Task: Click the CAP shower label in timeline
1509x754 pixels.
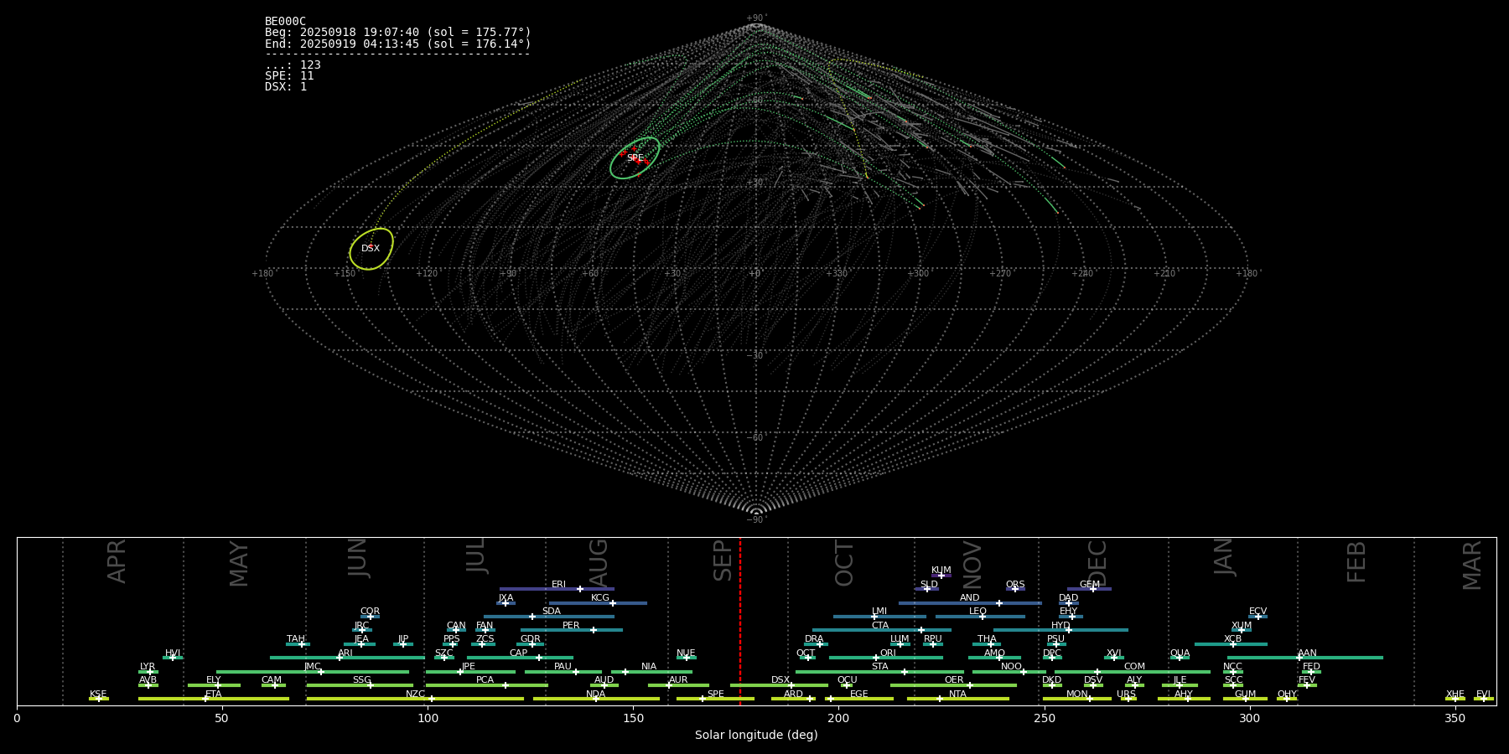Action: pyautogui.click(x=519, y=653)
